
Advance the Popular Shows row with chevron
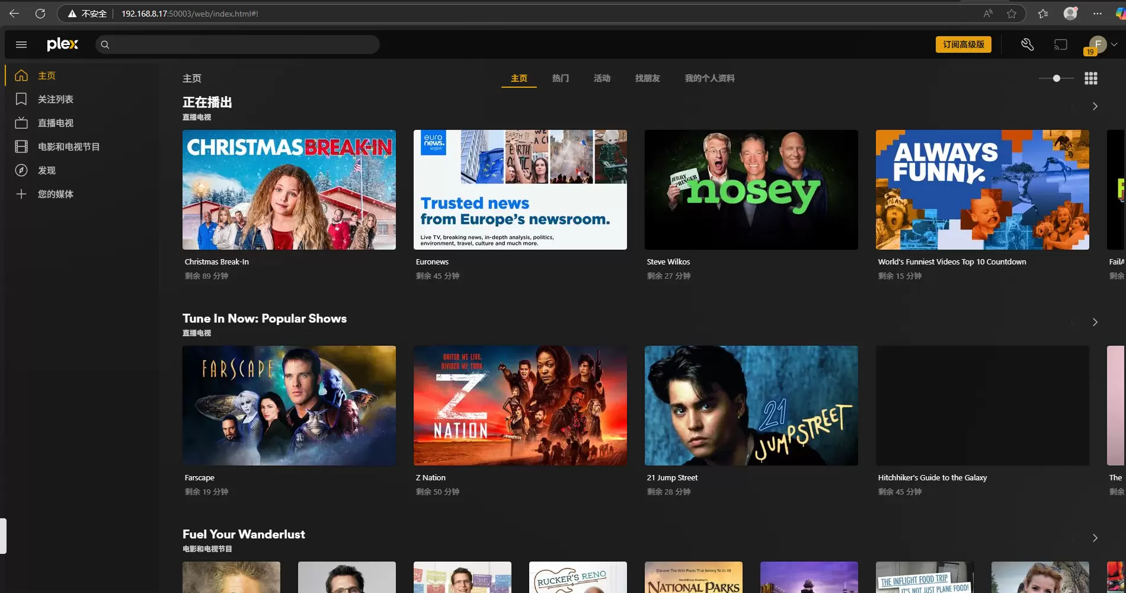pos(1095,322)
